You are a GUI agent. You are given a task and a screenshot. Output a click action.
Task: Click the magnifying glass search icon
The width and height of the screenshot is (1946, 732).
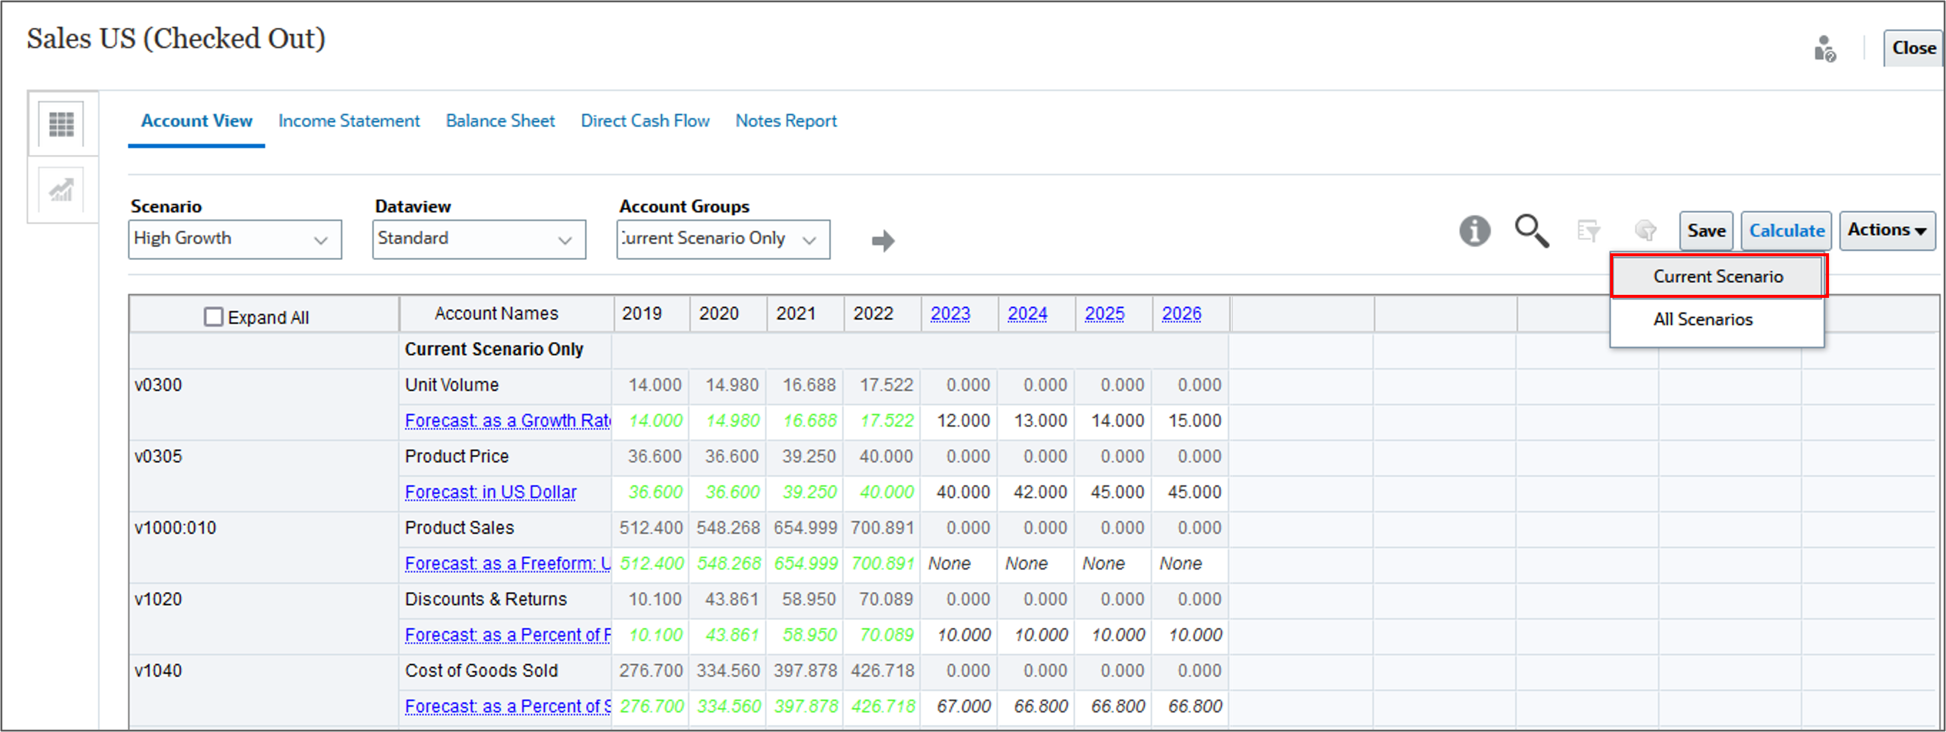pos(1531,230)
